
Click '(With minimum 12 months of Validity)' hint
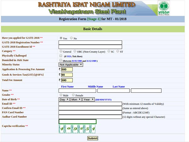(x=143, y=104)
